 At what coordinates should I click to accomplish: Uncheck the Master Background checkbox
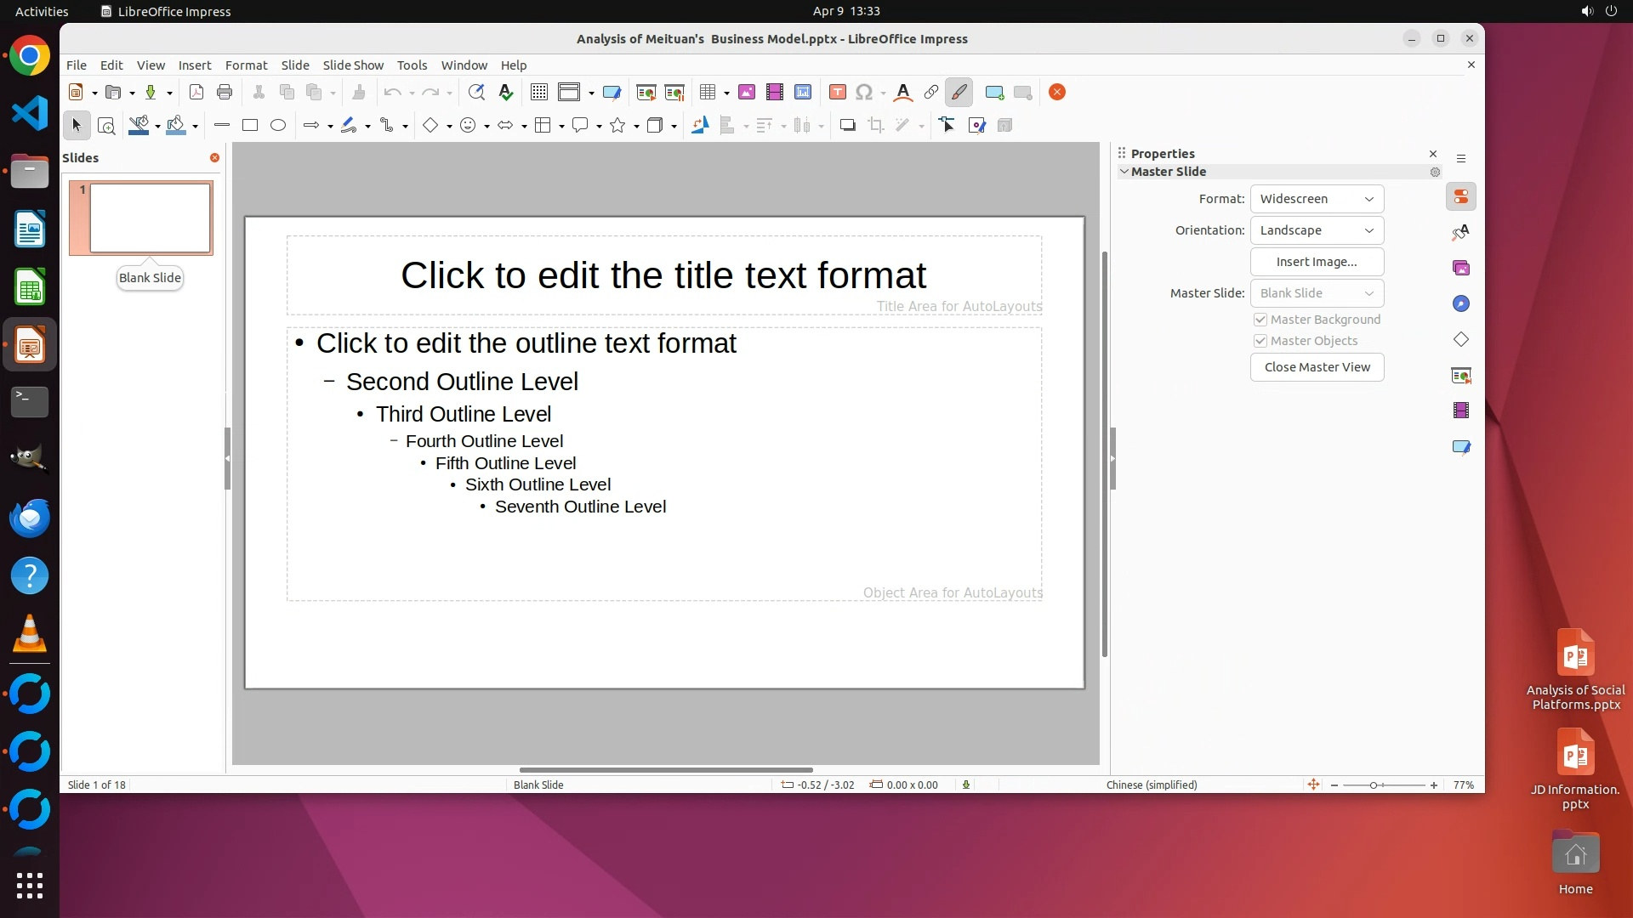pos(1260,320)
